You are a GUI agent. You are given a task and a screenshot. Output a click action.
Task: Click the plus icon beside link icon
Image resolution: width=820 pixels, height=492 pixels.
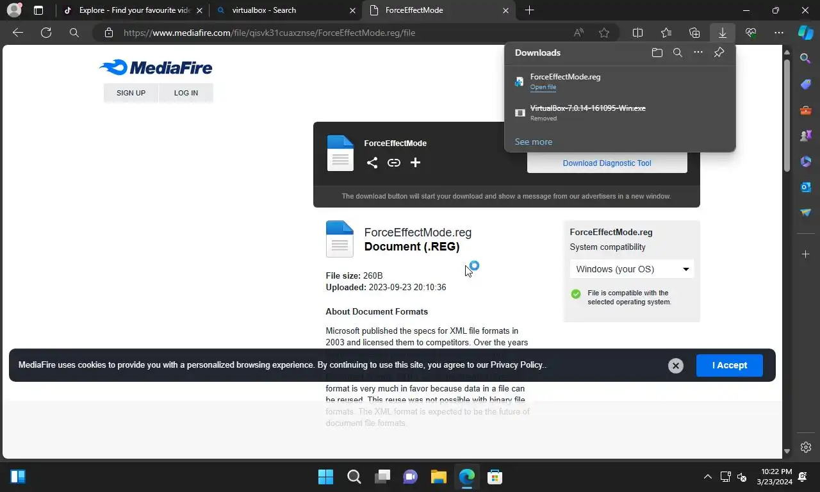(x=415, y=163)
